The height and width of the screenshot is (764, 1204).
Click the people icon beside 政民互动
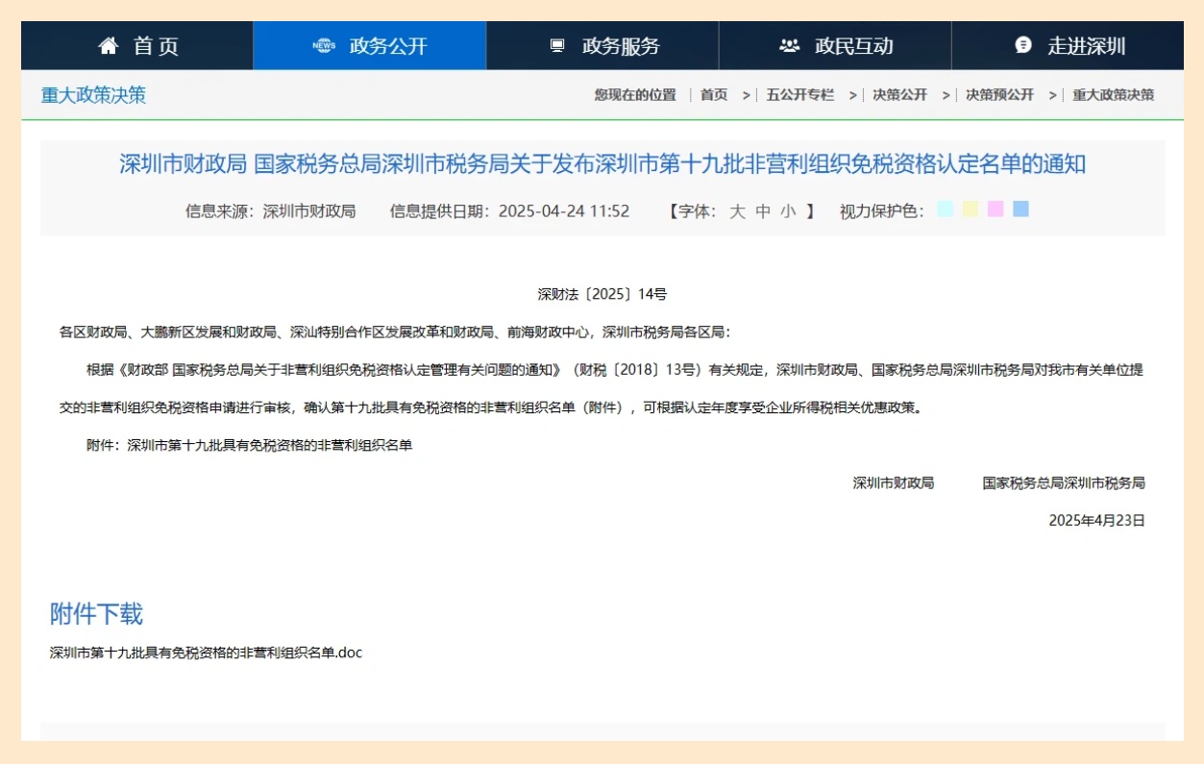click(x=790, y=46)
